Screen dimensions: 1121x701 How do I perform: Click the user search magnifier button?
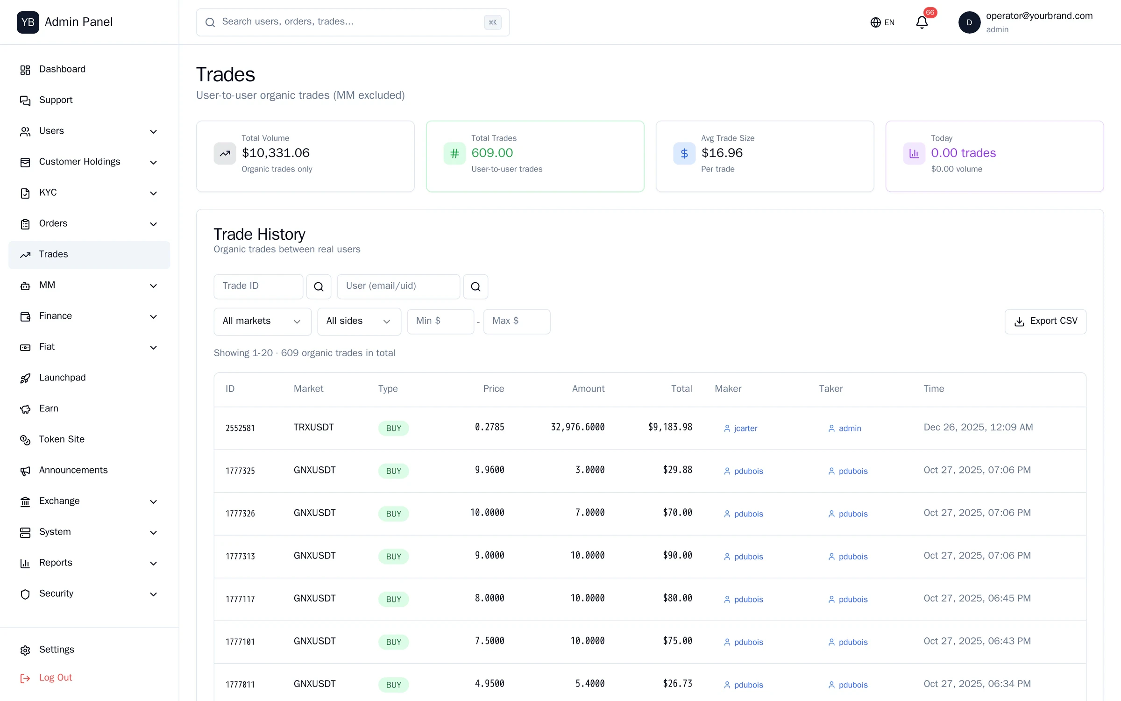coord(475,286)
